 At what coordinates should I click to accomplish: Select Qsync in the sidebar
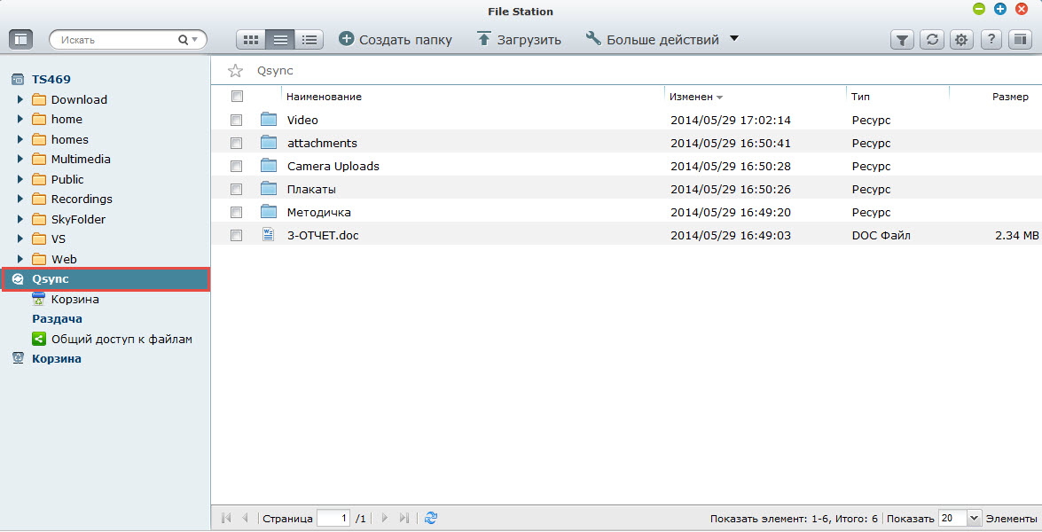click(106, 279)
